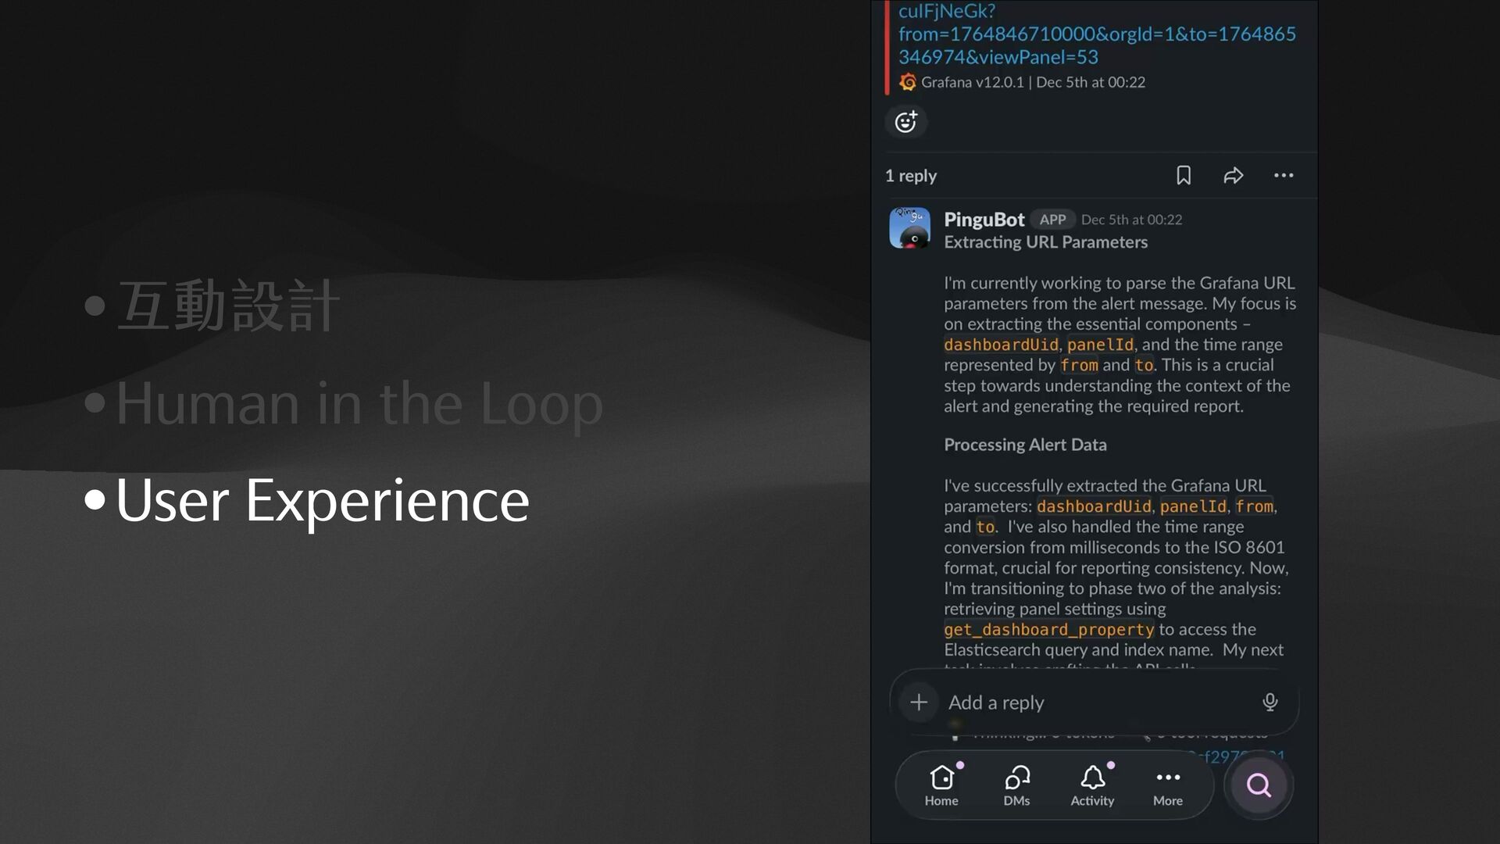This screenshot has height=844, width=1500.
Task: Click the get_dashboard_property code snippet
Action: click(1048, 630)
